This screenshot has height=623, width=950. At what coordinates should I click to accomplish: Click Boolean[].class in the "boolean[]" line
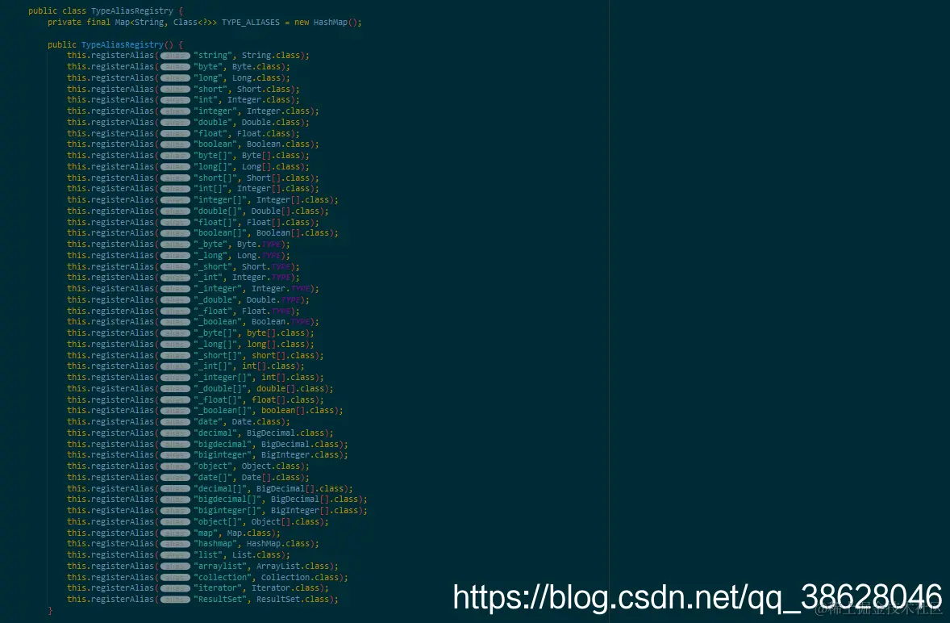coord(292,232)
